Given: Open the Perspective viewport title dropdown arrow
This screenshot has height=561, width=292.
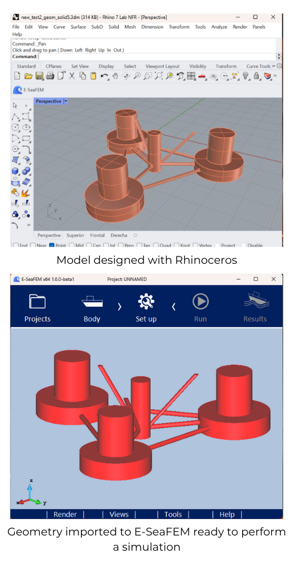Looking at the screenshot, I should 66,102.
